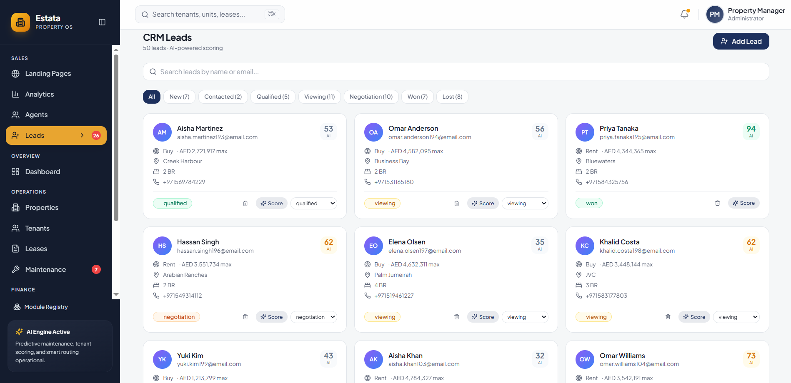Viewport: 791px width, 383px height.
Task: Delete Aisha Martinez lead via trash icon
Action: pos(245,204)
